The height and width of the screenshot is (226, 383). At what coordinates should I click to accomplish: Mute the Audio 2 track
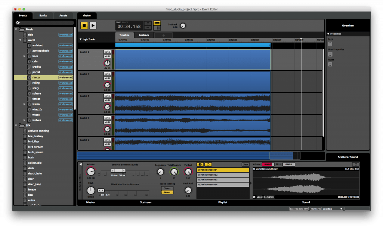coord(107,56)
